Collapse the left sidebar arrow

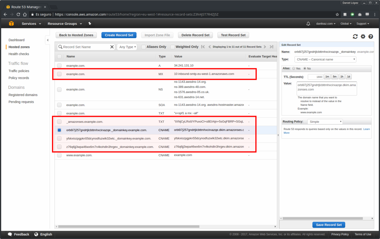coord(47,40)
